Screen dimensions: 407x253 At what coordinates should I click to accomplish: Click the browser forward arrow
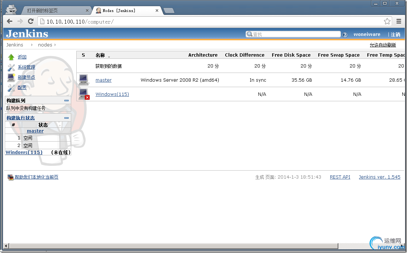20,21
